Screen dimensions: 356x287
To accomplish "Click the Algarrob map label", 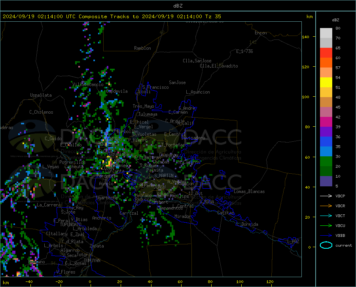I will click(70, 250).
